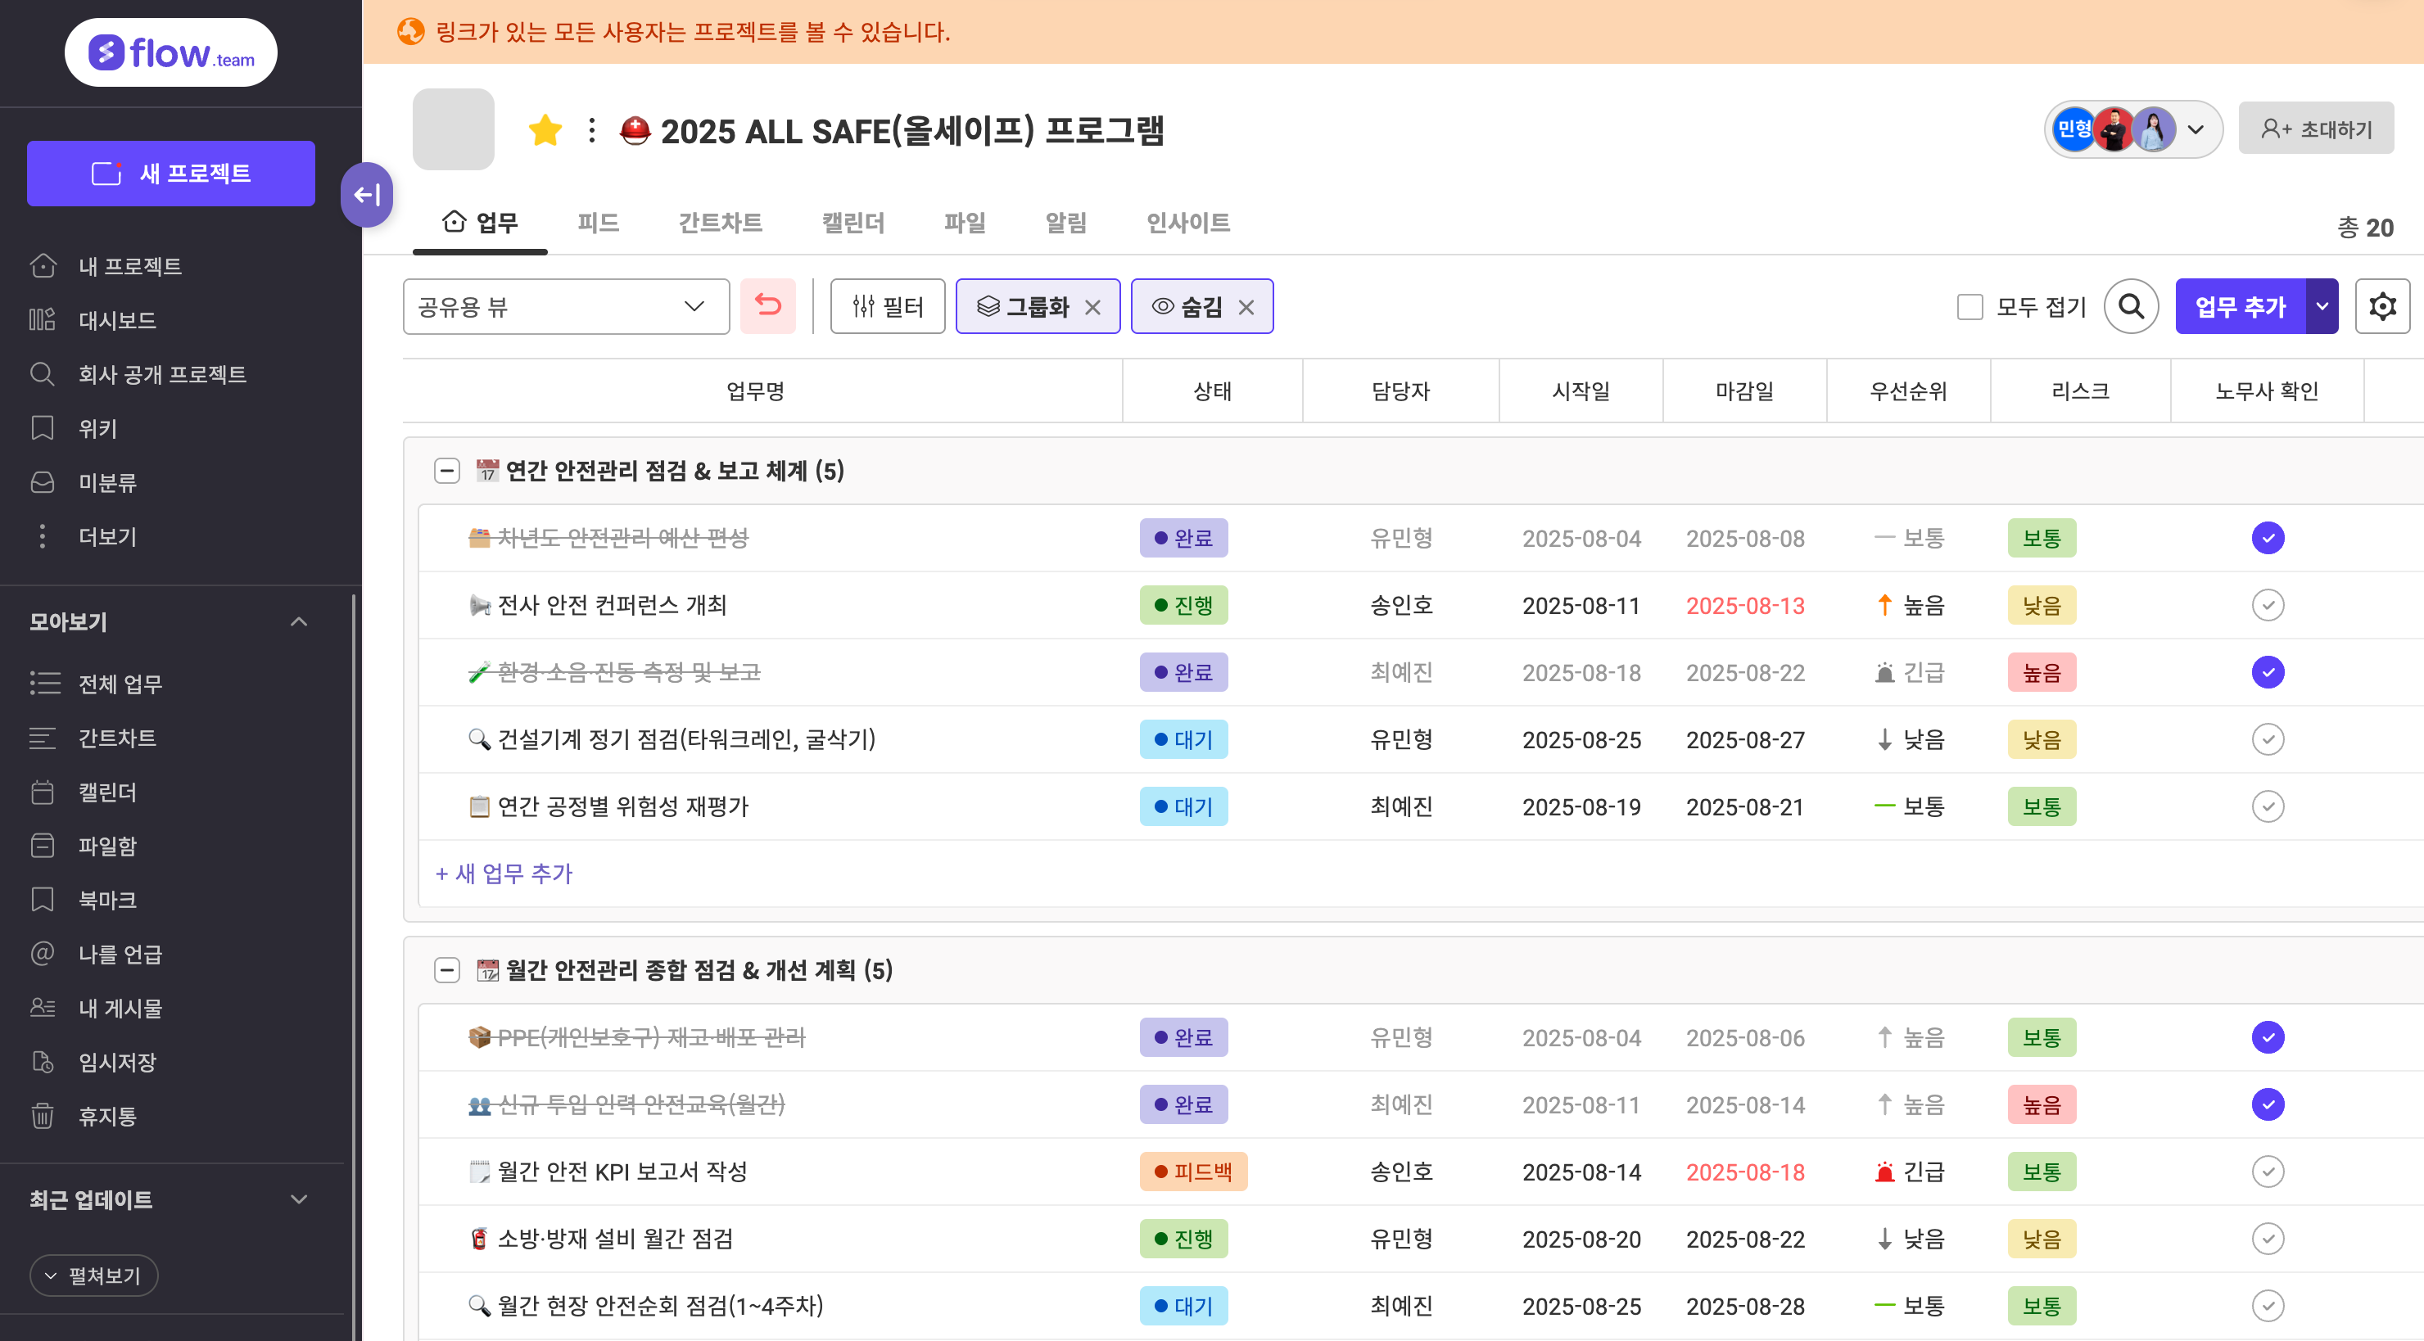Switch to the 간트차트 tab
2424x1341 pixels.
tap(720, 223)
